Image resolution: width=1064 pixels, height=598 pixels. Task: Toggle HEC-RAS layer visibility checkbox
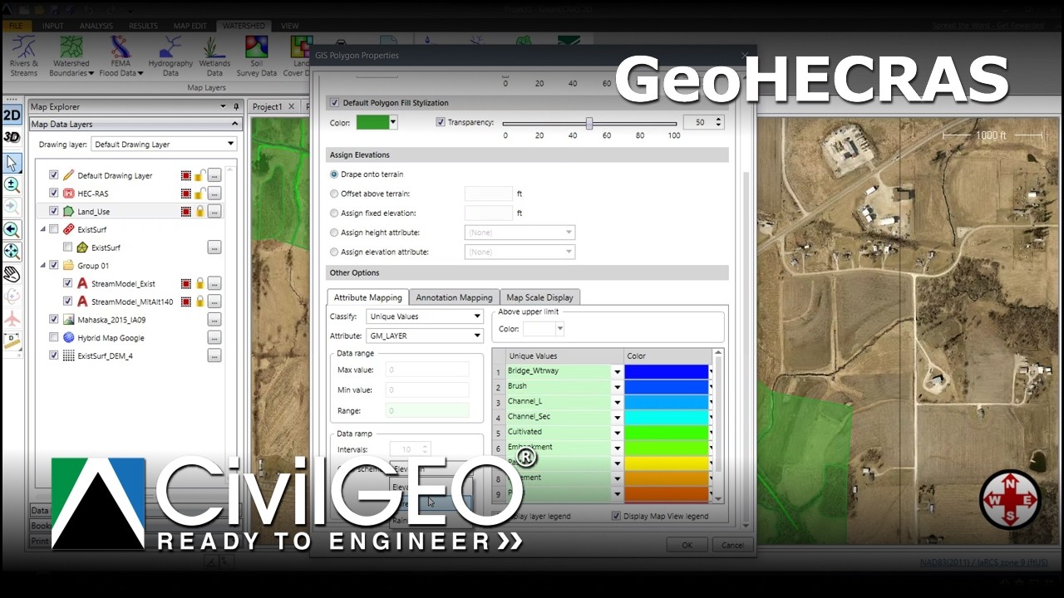tap(54, 194)
